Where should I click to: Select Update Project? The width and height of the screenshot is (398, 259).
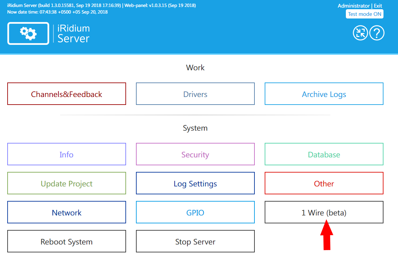tap(66, 183)
